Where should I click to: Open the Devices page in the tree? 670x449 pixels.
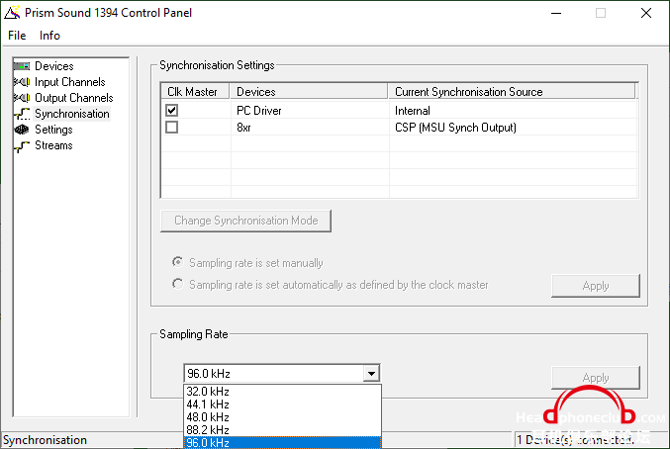53,66
